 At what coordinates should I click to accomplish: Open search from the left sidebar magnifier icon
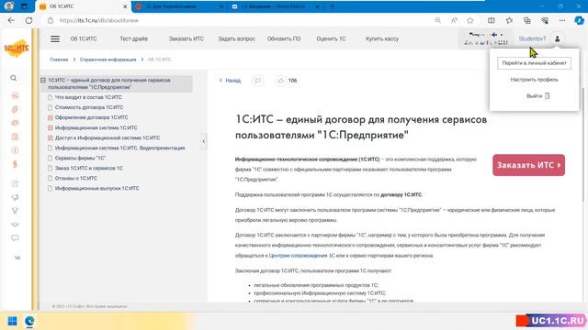[14, 78]
